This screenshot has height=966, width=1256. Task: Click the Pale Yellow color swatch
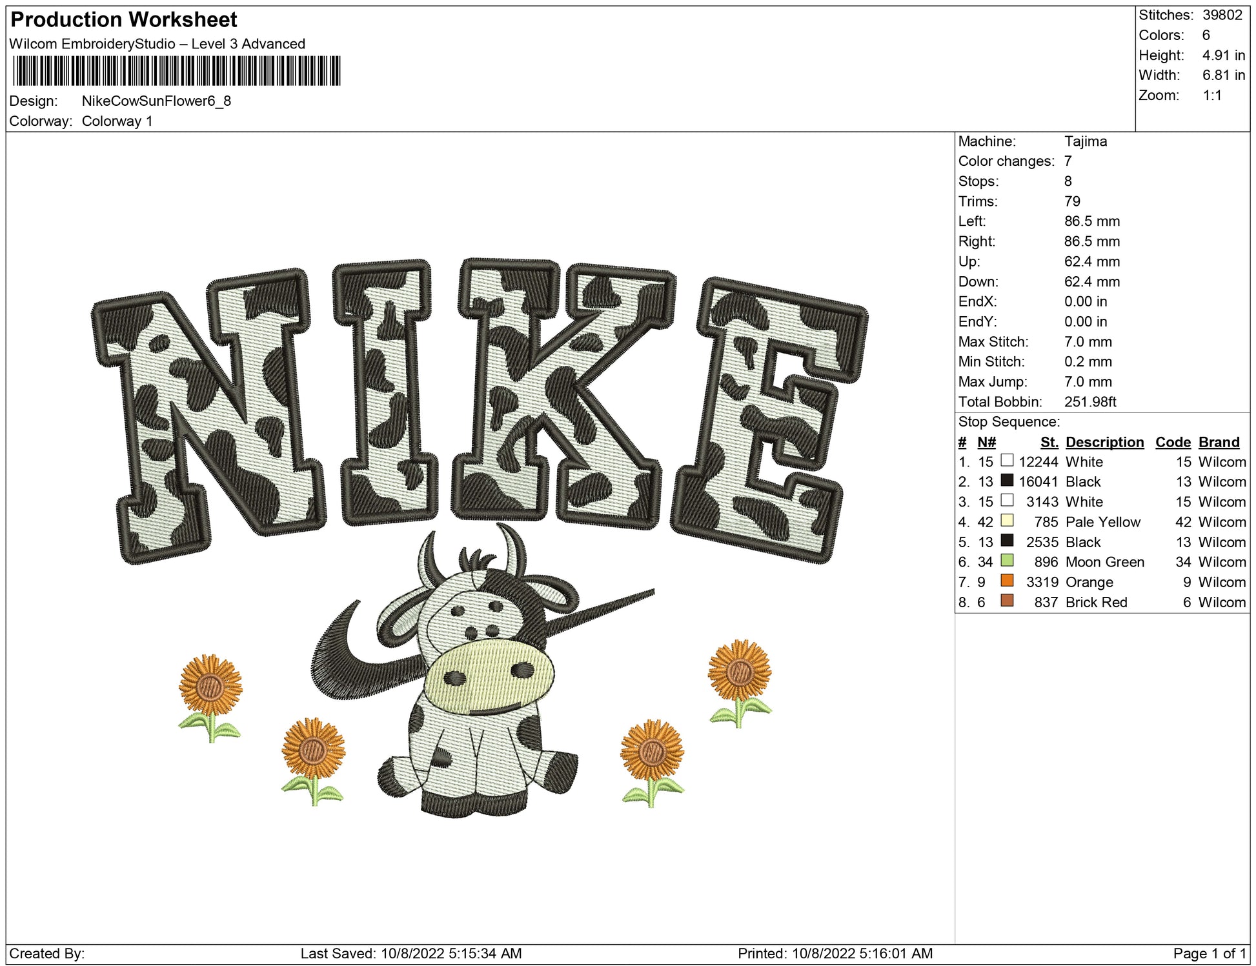pyautogui.click(x=1007, y=521)
